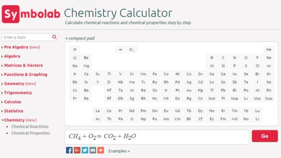Screen dimensions: 281x158
Task: Expand the Calculus topic
Action: [12, 102]
